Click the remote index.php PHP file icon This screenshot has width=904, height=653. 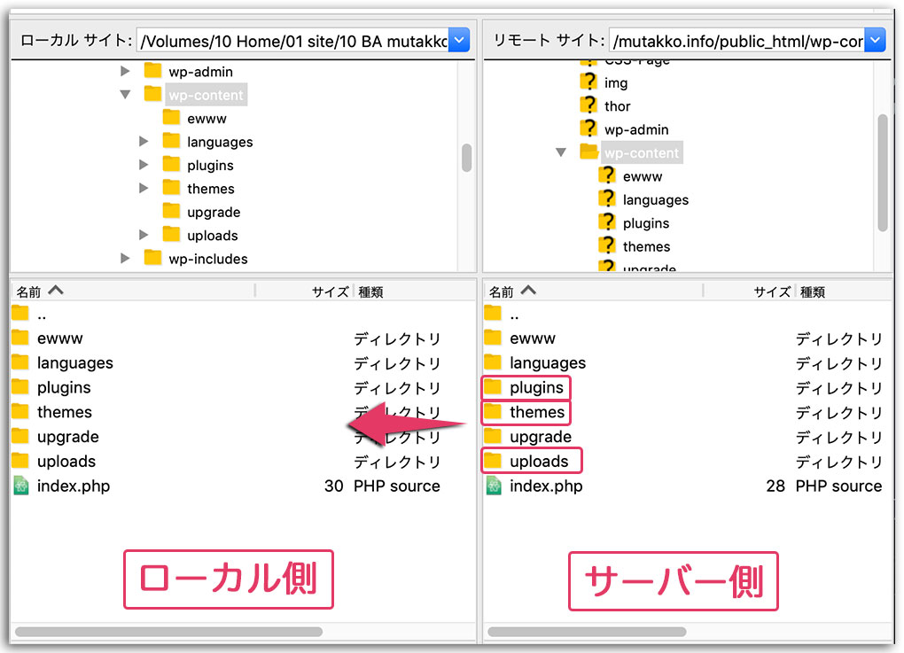[x=493, y=486]
